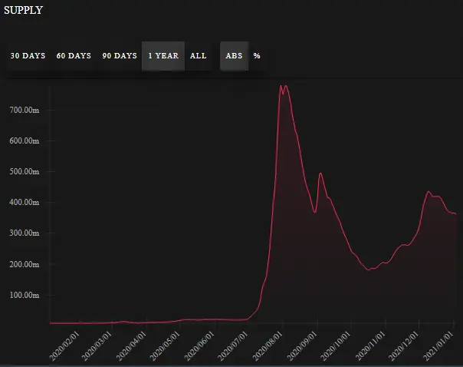Click the 200.00m y-axis label
The width and height of the screenshot is (463, 367).
tap(25, 264)
